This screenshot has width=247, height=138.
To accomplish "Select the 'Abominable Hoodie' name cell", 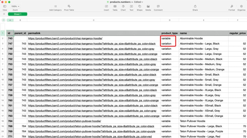I will tap(204, 39).
